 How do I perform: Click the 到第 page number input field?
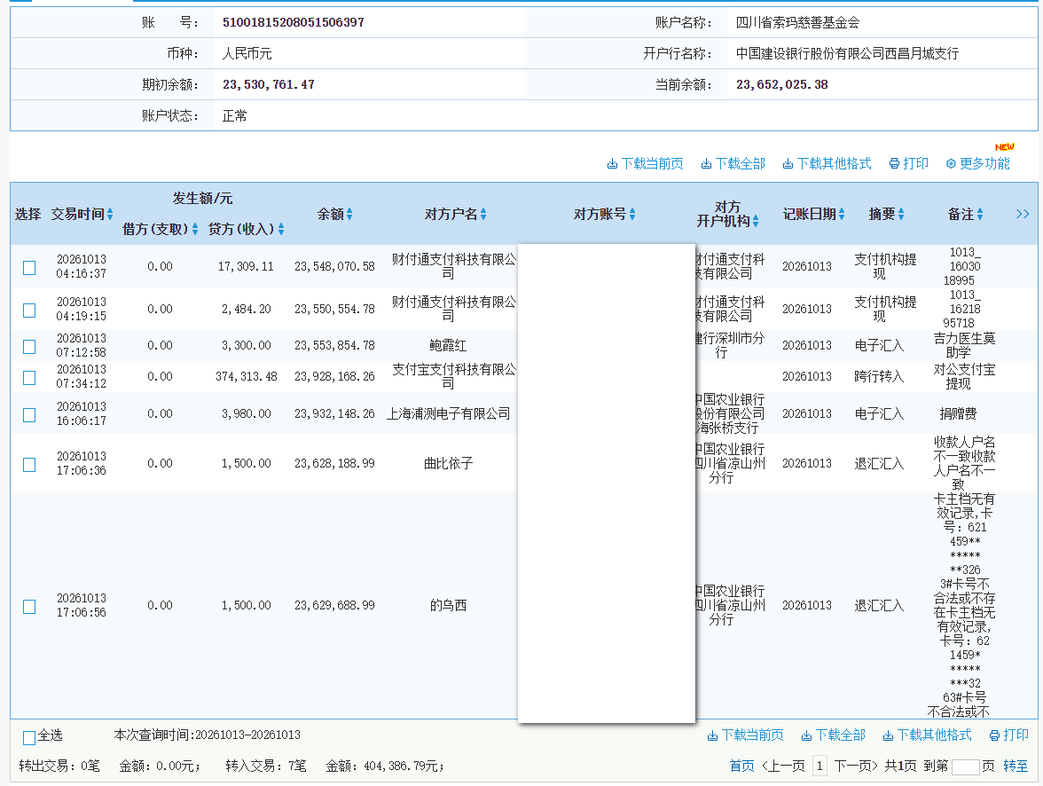click(x=965, y=766)
